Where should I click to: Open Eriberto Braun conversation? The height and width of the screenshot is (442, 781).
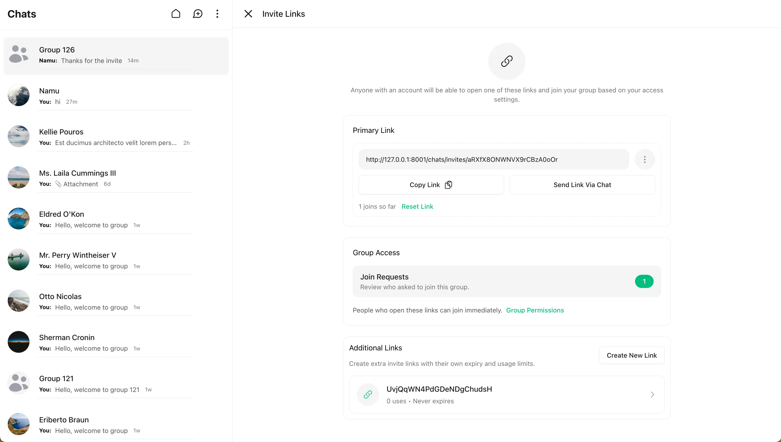(116, 425)
